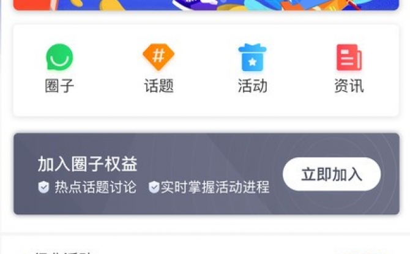Screen dimensions: 410x254
Task: Tap the 立即加入 button
Action: (332, 174)
